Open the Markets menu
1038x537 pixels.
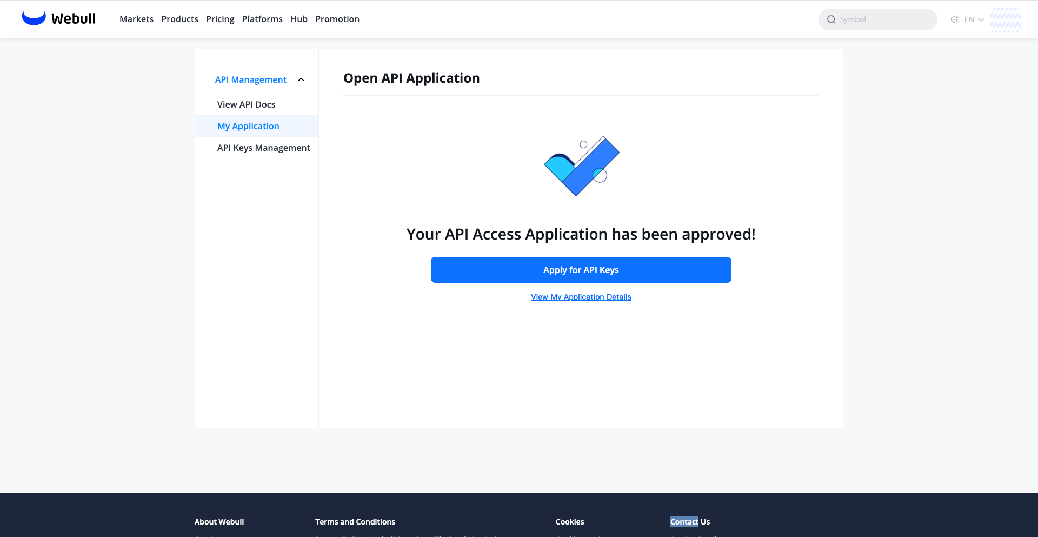(136, 19)
